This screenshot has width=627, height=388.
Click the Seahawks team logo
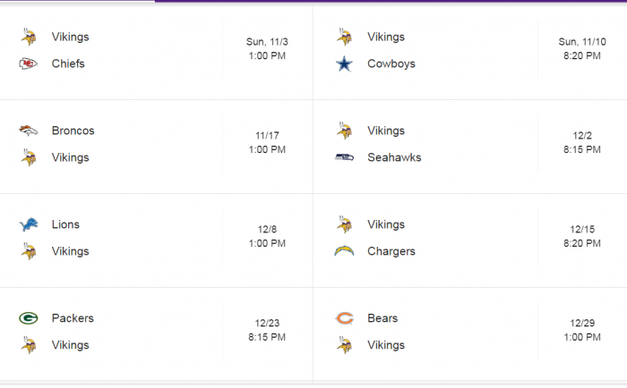(344, 157)
